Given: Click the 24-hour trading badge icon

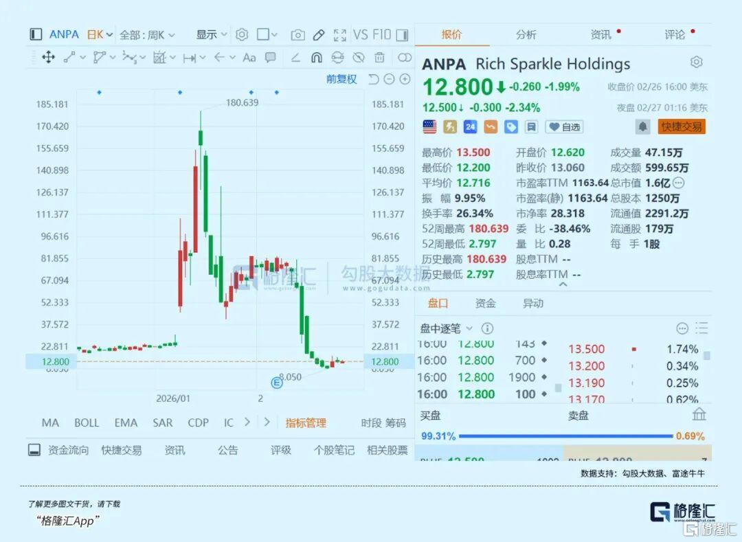Looking at the screenshot, I should point(469,126).
